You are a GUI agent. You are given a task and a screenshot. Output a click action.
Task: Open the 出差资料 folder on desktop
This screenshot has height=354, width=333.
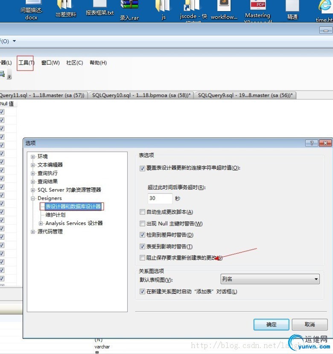(x=66, y=9)
